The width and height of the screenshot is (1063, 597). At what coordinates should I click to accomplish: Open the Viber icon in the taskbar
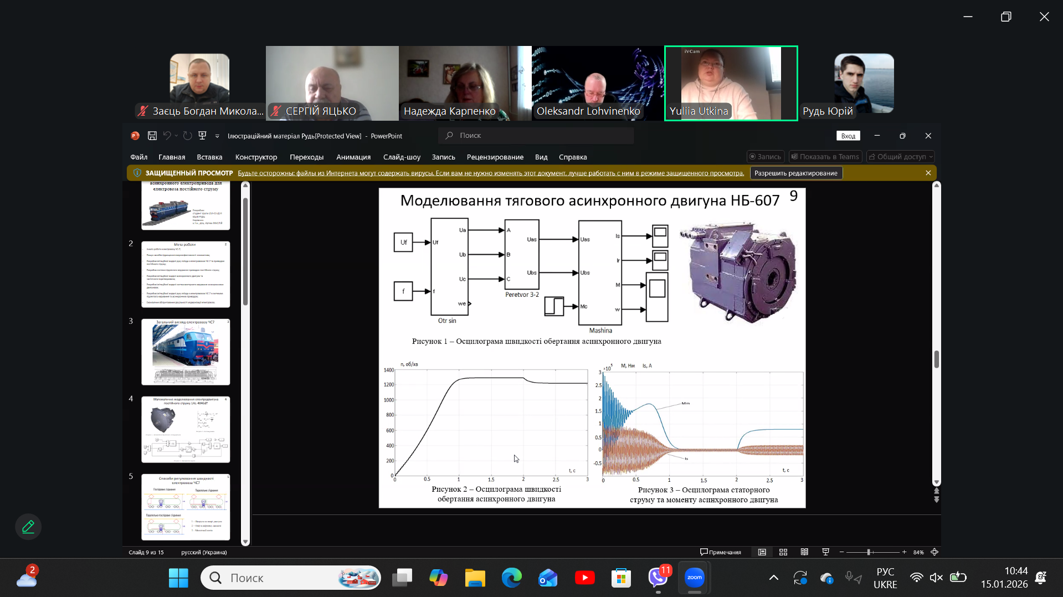coord(658,578)
